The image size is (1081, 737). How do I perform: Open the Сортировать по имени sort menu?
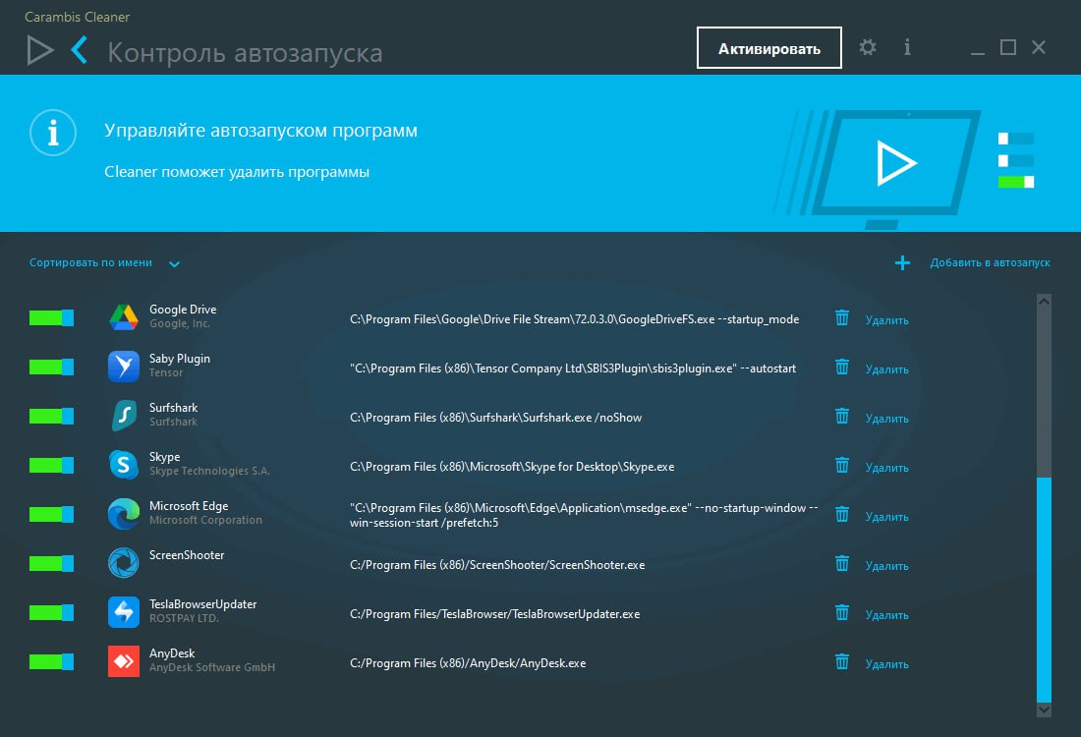click(91, 262)
